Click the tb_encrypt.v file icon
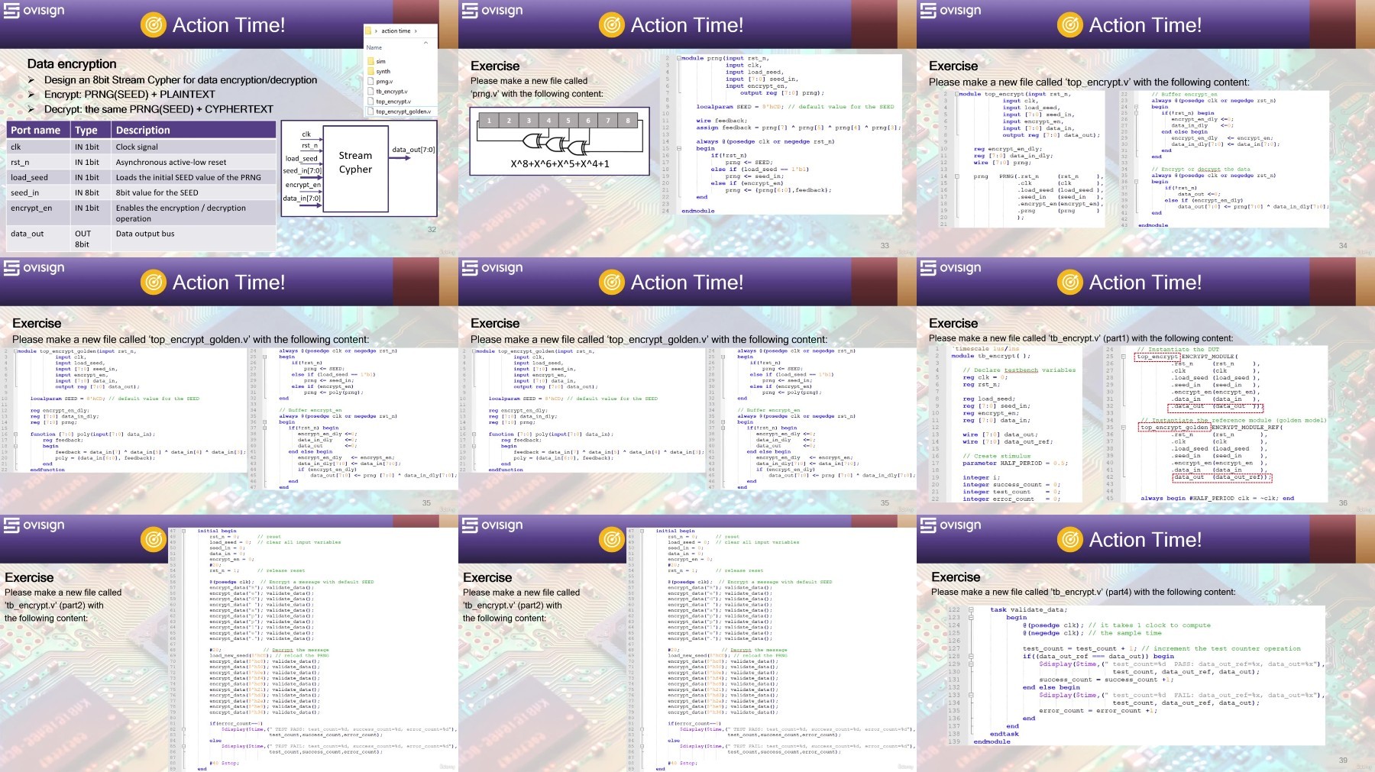Viewport: 1375px width, 772px height. click(x=370, y=91)
